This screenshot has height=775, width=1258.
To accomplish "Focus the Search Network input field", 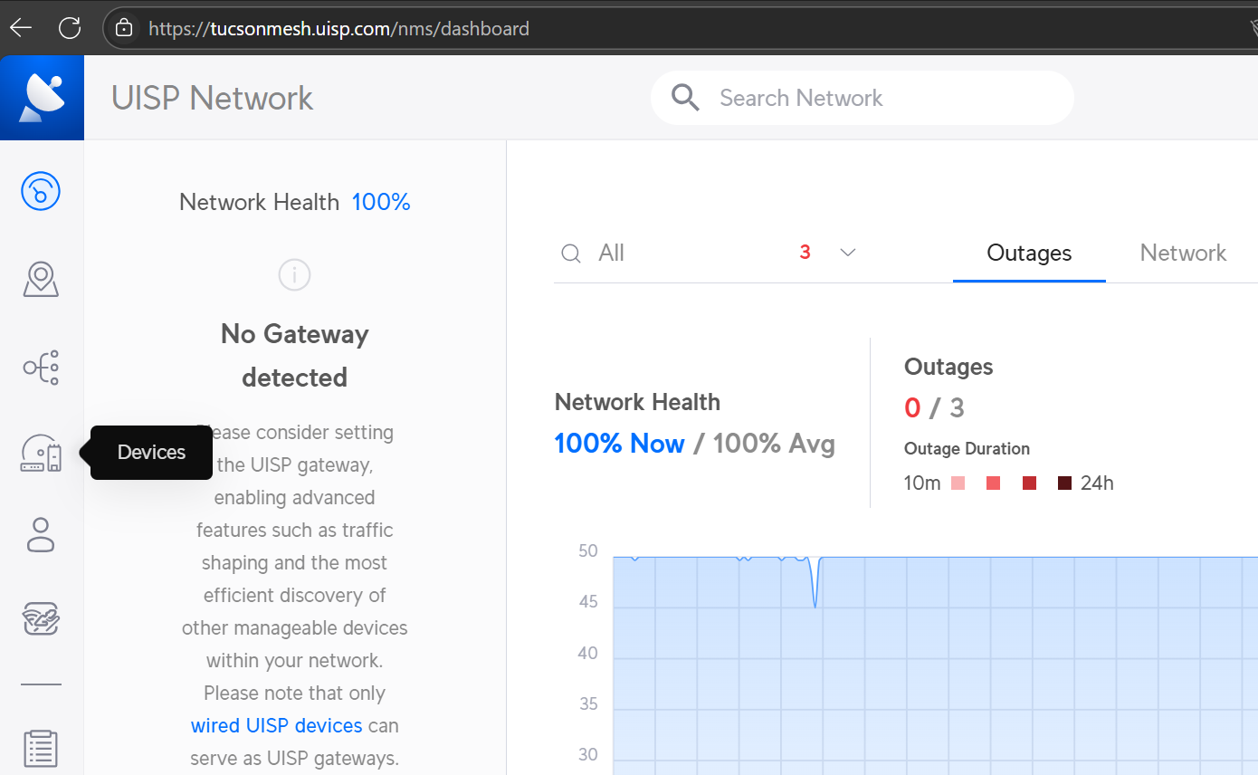I will [x=869, y=98].
